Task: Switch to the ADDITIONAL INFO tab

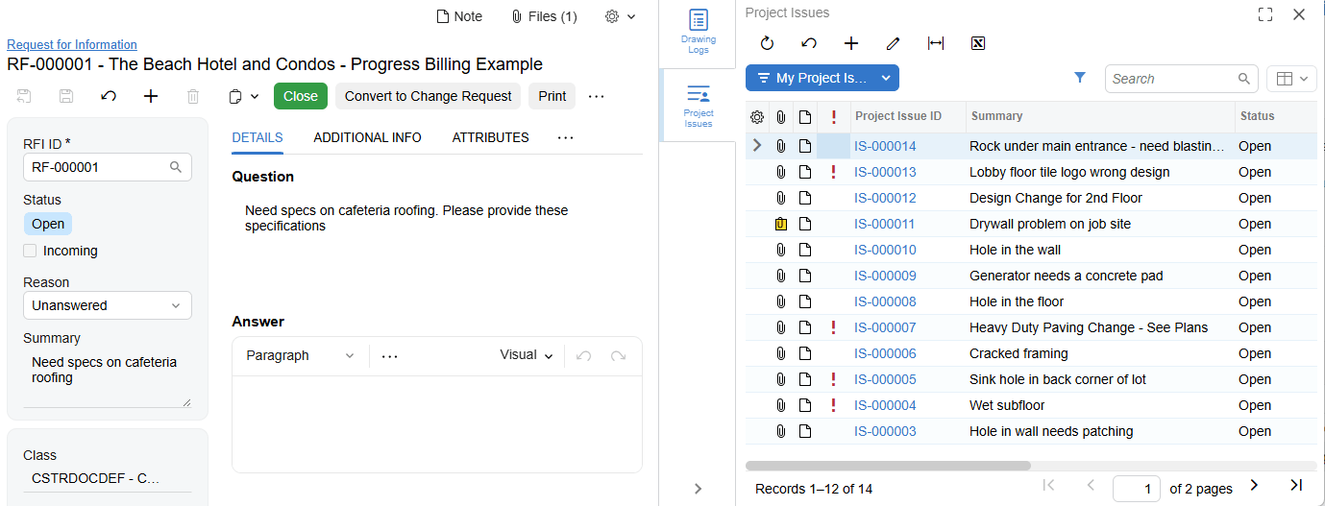Action: 367,137
